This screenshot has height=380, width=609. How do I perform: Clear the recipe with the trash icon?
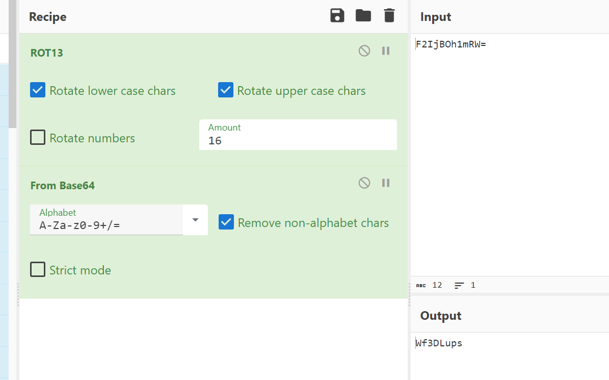click(x=389, y=16)
